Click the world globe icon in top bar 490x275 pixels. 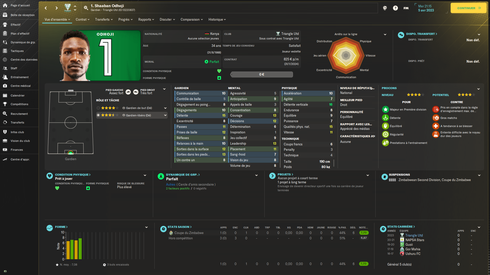pyautogui.click(x=385, y=8)
